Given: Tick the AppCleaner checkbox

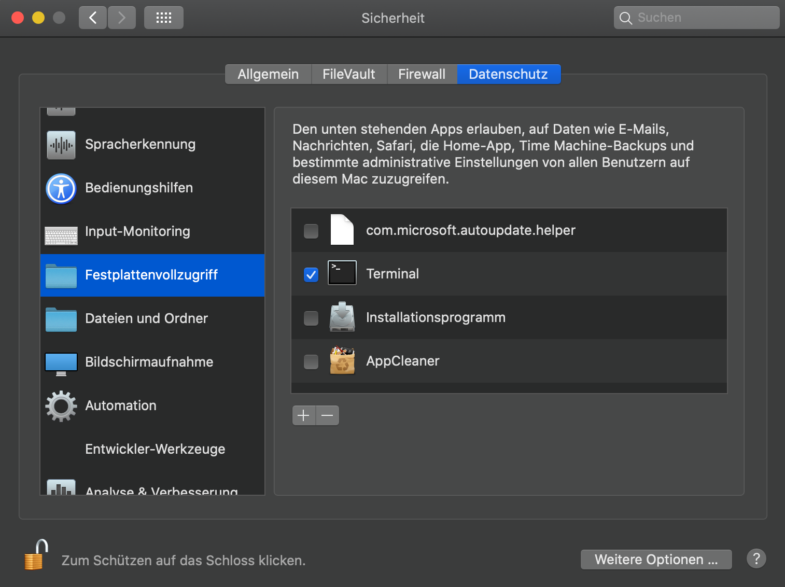Looking at the screenshot, I should pyautogui.click(x=311, y=361).
